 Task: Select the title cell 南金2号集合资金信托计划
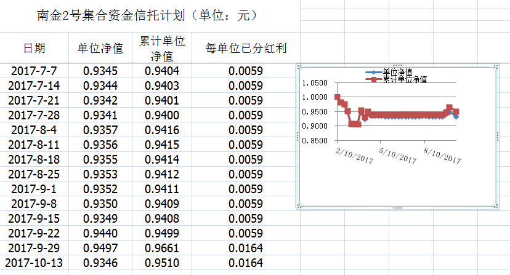[x=148, y=15]
